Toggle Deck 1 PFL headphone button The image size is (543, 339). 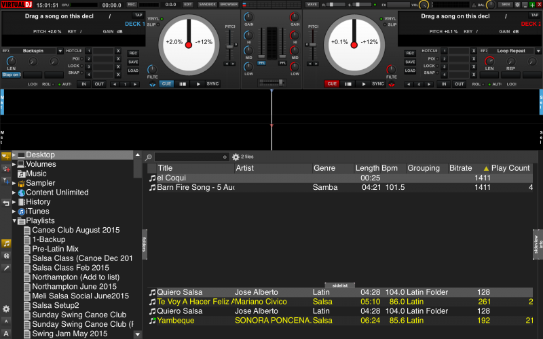pyautogui.click(x=261, y=63)
